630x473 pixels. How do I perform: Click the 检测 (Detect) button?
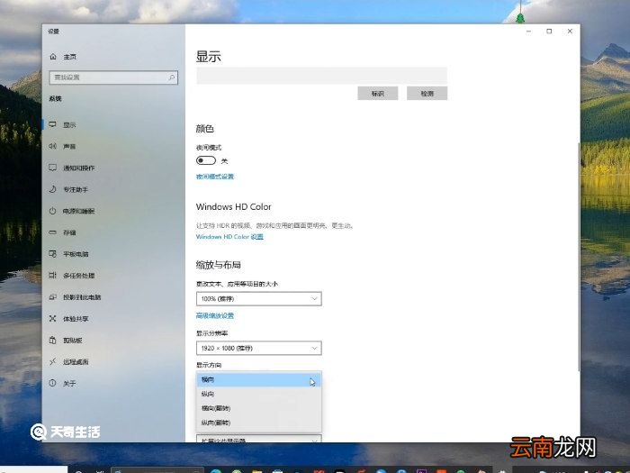click(427, 94)
